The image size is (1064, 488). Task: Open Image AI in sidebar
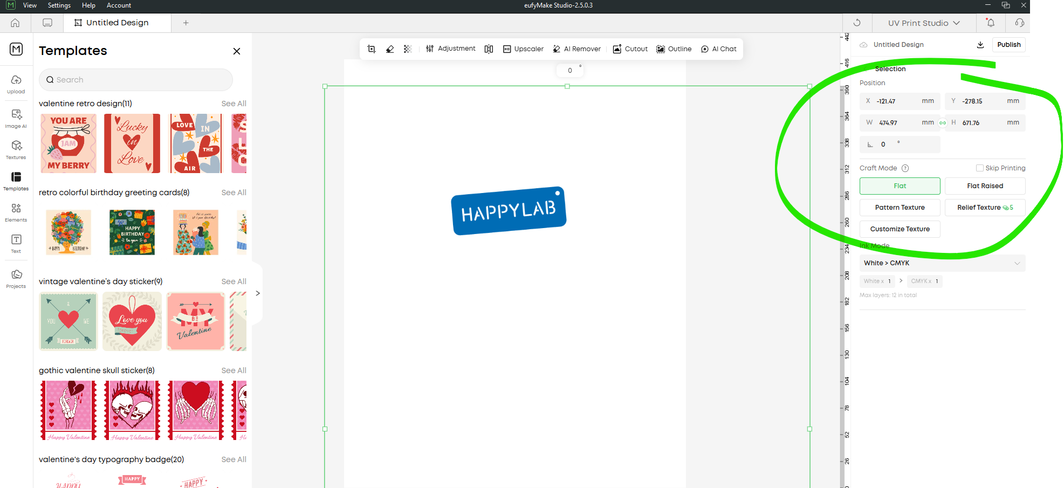pyautogui.click(x=16, y=118)
